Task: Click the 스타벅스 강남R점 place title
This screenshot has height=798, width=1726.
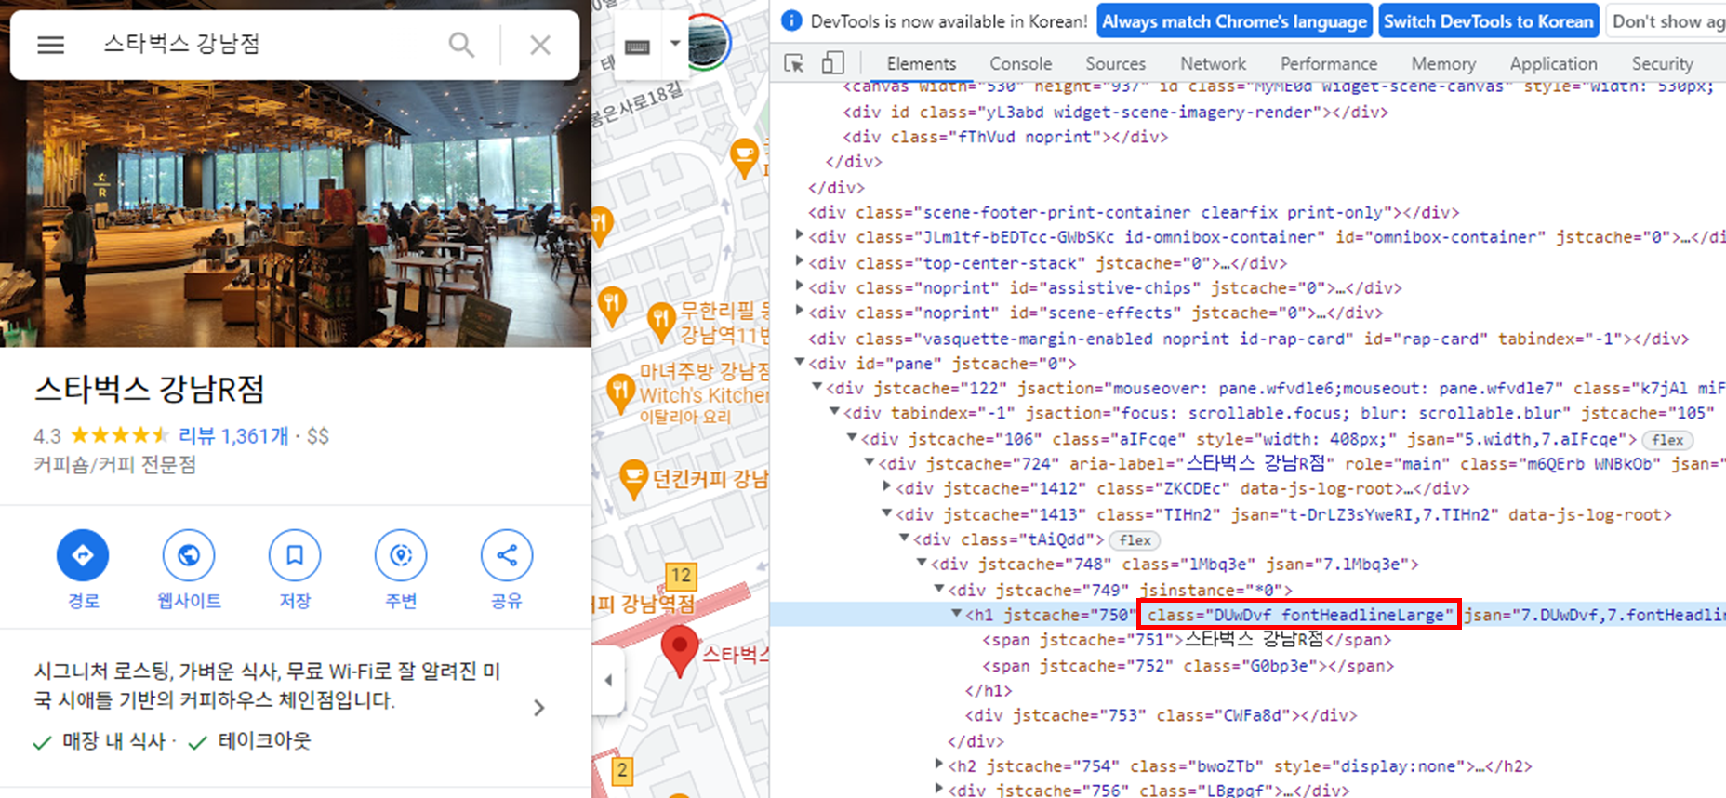Action: pos(150,389)
